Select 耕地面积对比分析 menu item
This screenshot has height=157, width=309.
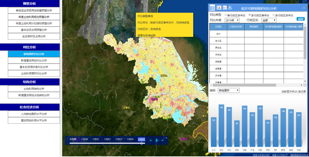point(34,54)
